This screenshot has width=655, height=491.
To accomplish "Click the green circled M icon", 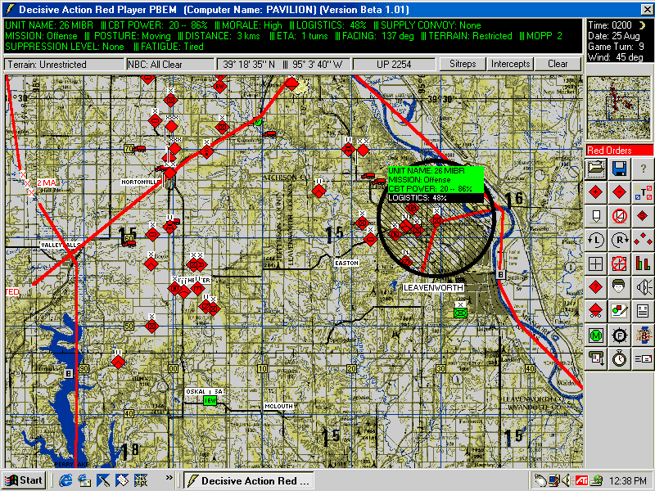I will (596, 335).
